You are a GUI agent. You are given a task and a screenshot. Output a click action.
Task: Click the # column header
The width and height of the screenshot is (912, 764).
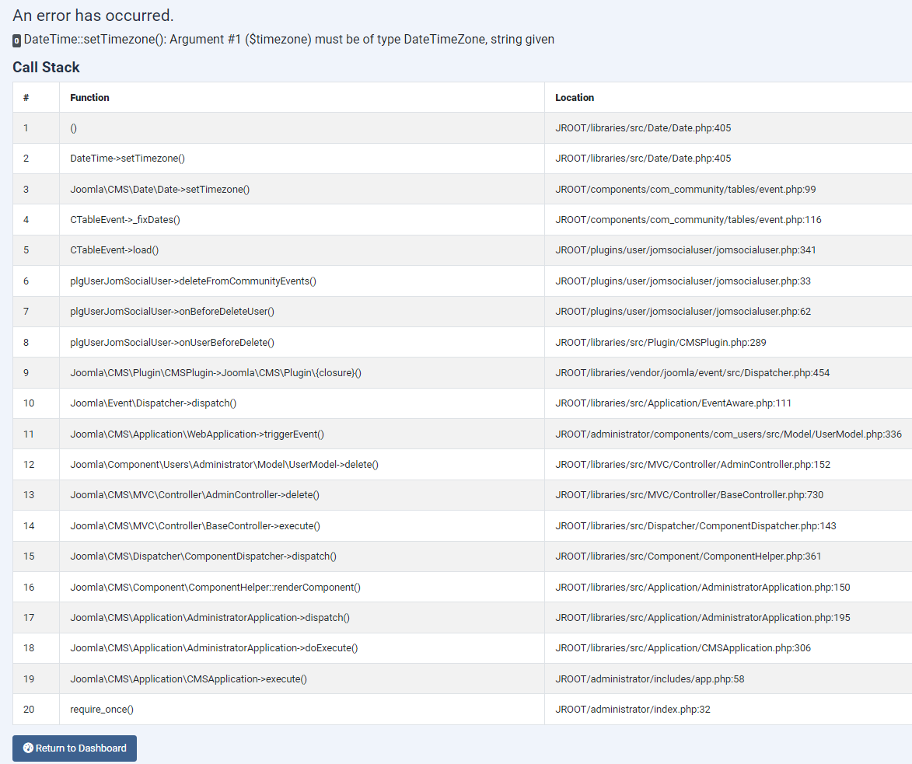26,98
